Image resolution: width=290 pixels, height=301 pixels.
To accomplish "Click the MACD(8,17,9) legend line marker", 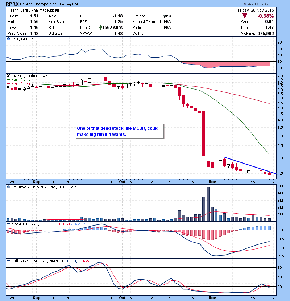I will 8,224.
